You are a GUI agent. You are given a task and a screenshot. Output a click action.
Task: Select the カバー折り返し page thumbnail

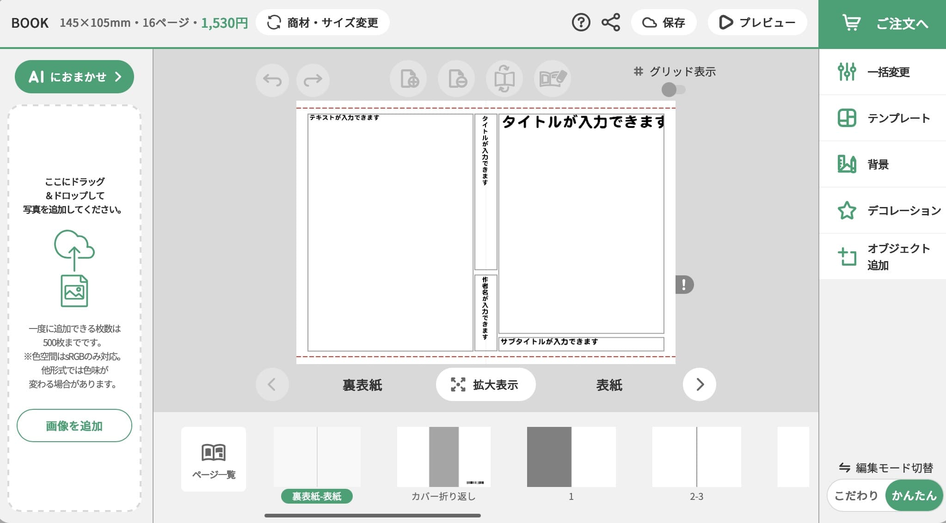[443, 457]
